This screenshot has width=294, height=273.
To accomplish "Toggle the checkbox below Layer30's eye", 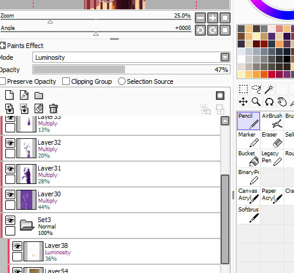I will [10, 205].
